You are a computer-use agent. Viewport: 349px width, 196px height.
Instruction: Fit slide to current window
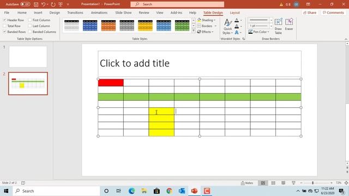[x=346, y=183]
